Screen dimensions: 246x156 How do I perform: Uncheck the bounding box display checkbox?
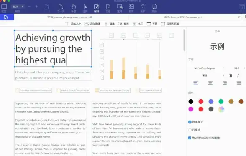(x=190, y=138)
